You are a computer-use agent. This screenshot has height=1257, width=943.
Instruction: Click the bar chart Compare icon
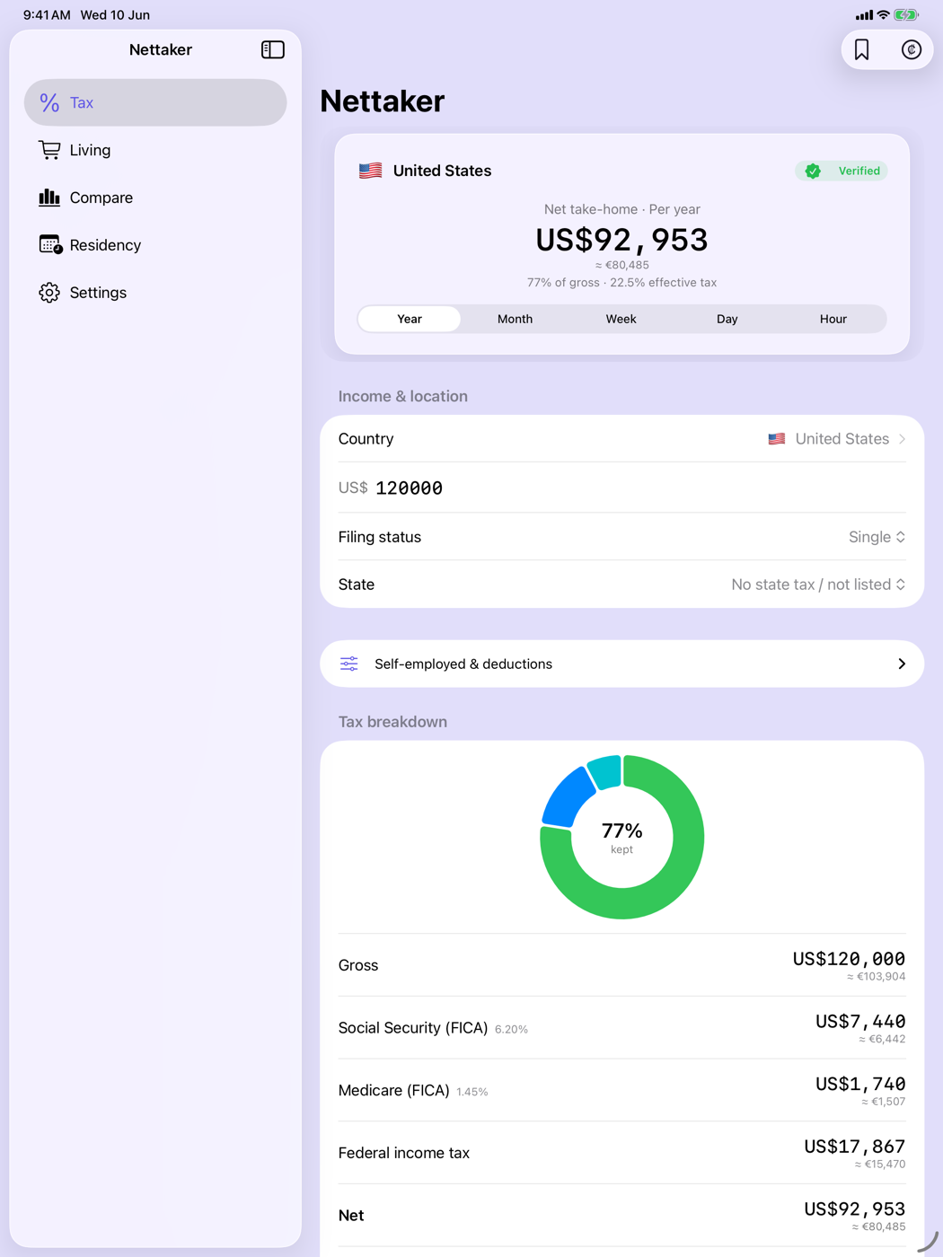tap(49, 198)
